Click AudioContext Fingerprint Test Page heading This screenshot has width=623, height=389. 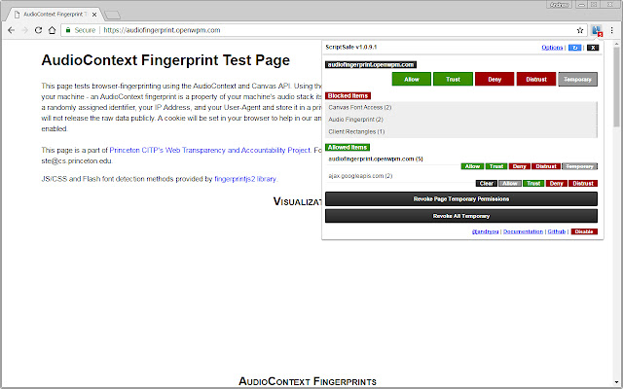[x=165, y=60]
